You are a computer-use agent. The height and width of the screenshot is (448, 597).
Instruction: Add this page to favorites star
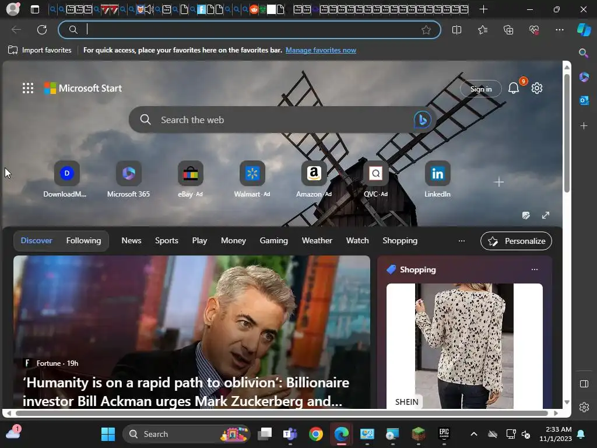(x=426, y=30)
